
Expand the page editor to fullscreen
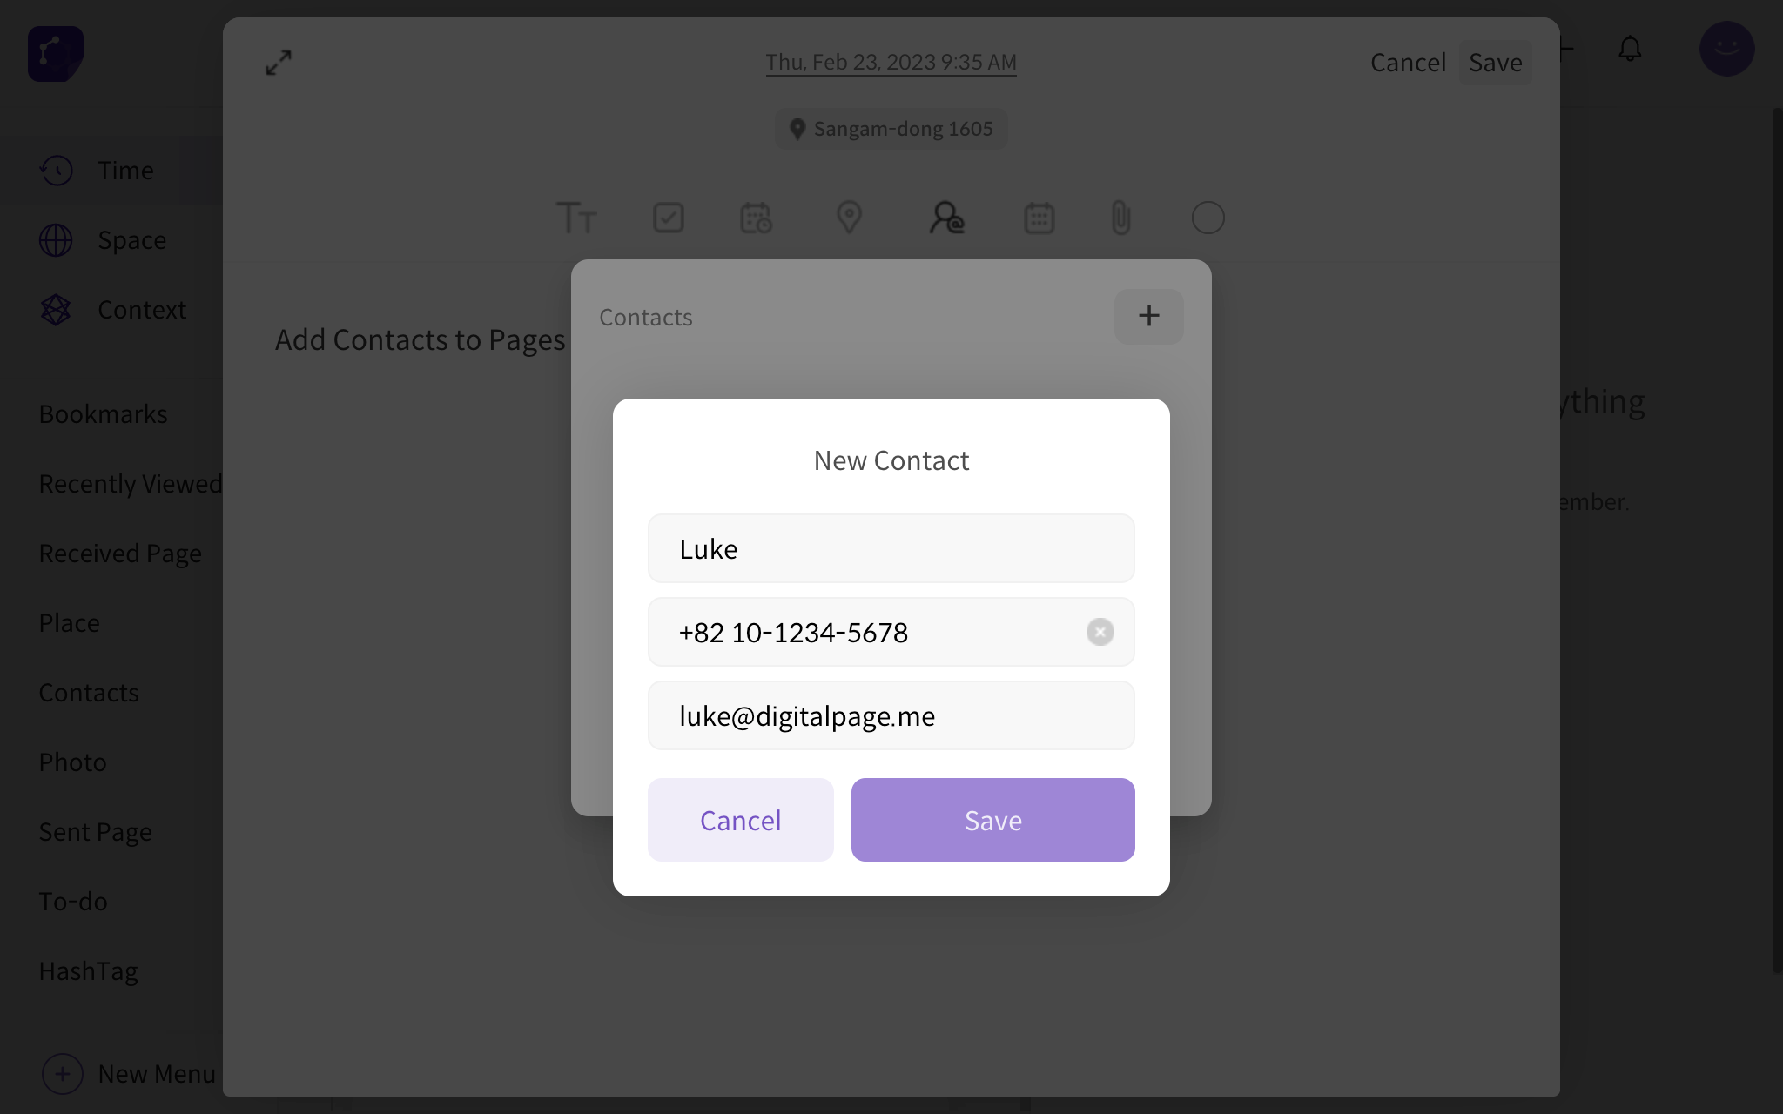pos(279,62)
